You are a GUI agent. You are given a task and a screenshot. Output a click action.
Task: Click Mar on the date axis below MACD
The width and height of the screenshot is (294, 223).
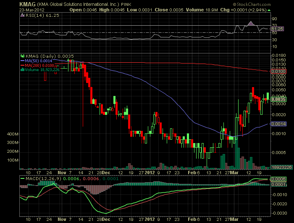coord(234,219)
